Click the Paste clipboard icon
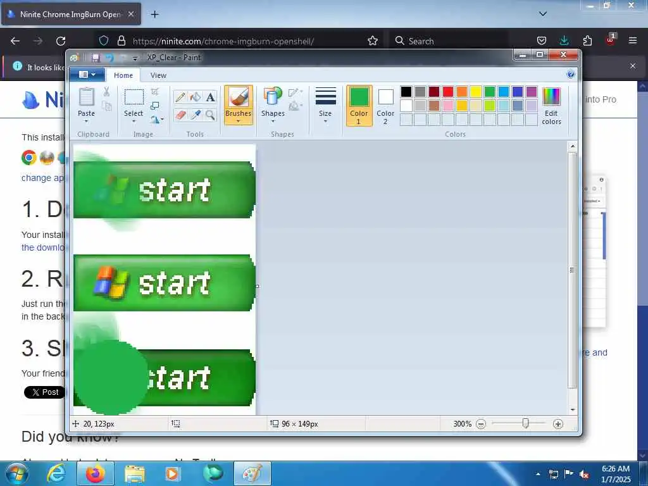The width and height of the screenshot is (648, 486). pos(86,97)
